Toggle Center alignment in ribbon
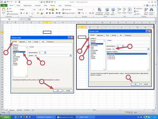The height and width of the screenshot is (119, 158). pos(50,13)
